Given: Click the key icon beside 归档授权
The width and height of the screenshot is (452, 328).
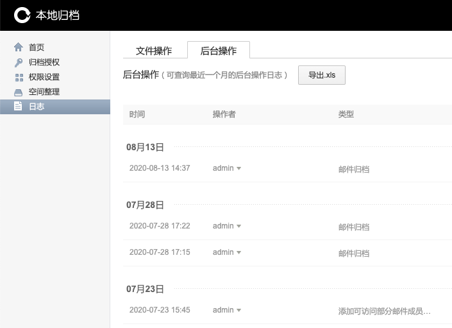Looking at the screenshot, I should click(x=18, y=63).
